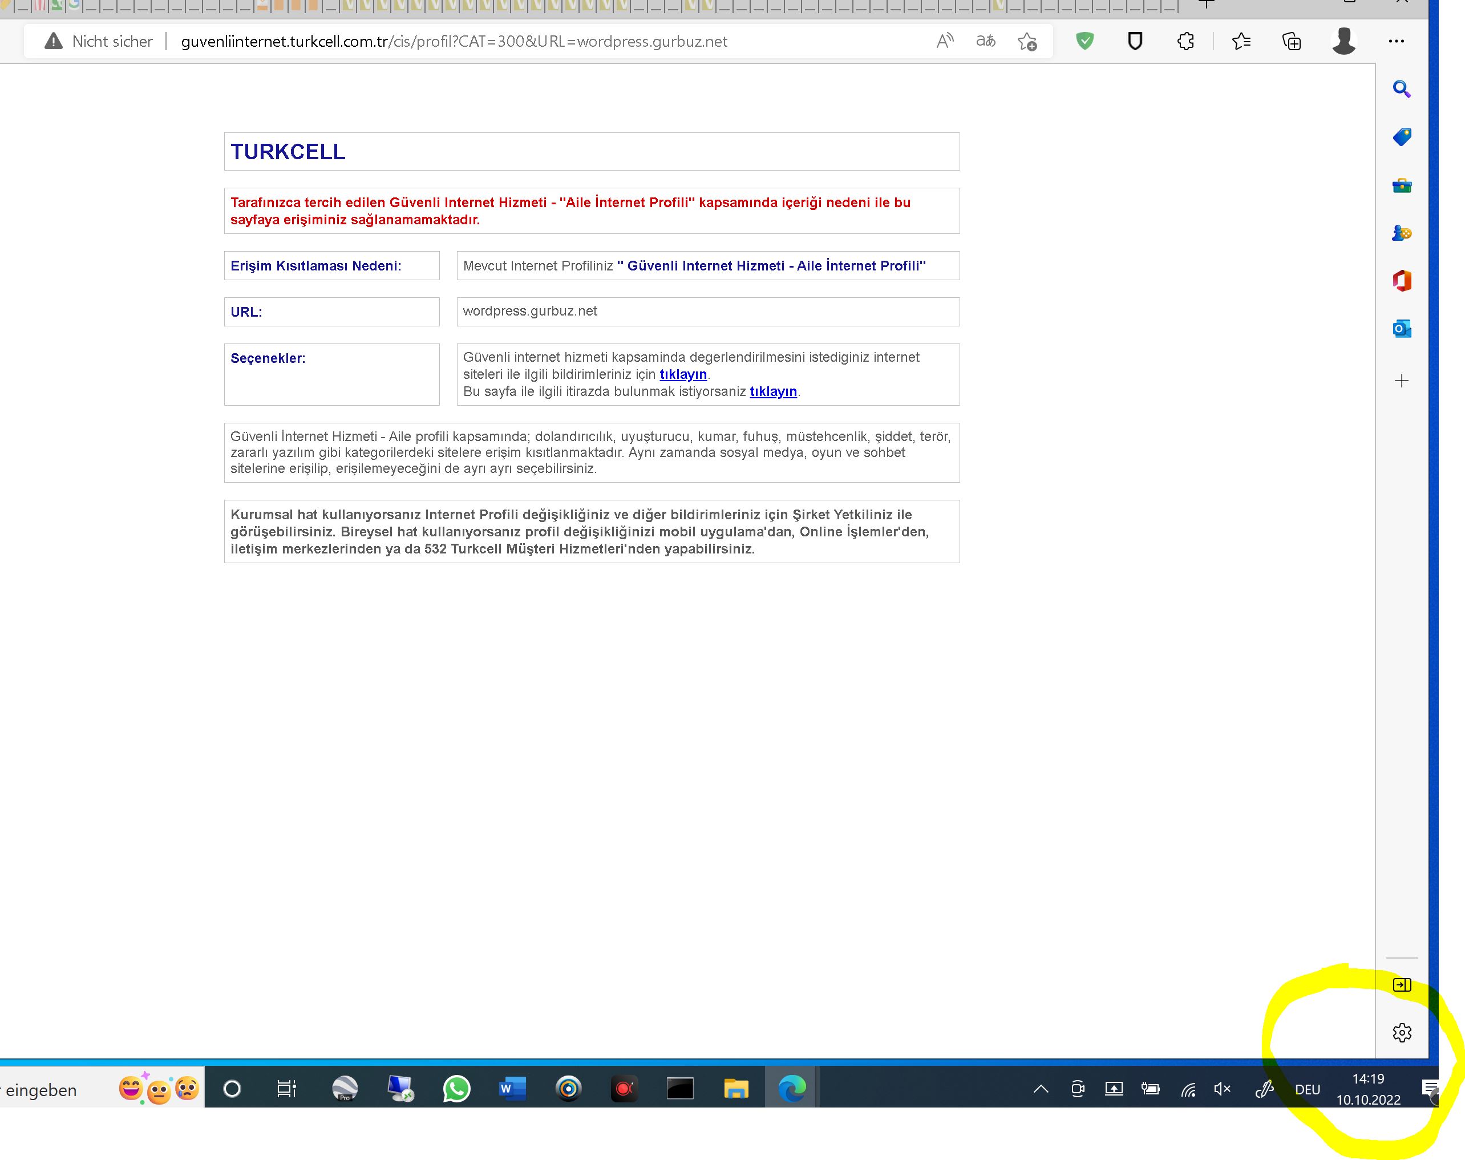This screenshot has height=1160, width=1465.
Task: Open the Collections icon
Action: (1291, 42)
